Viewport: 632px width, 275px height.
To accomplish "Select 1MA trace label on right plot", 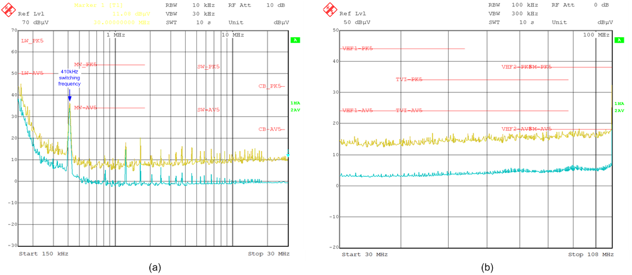I will [619, 103].
